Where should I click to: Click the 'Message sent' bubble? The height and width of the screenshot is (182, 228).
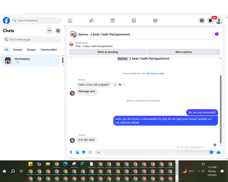[x=87, y=91]
